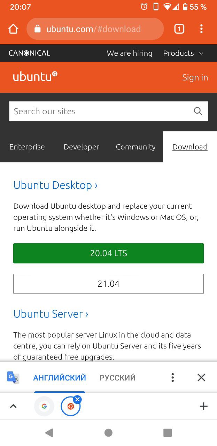Image resolution: width=217 pixels, height=446 pixels.
Task: Tap the Ubuntu logo
Action: coord(35,77)
